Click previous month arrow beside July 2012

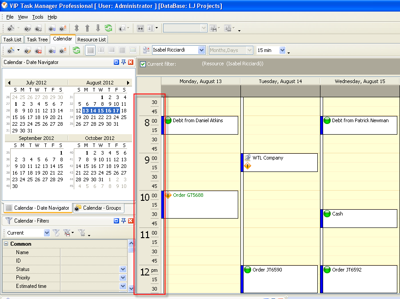9,83
